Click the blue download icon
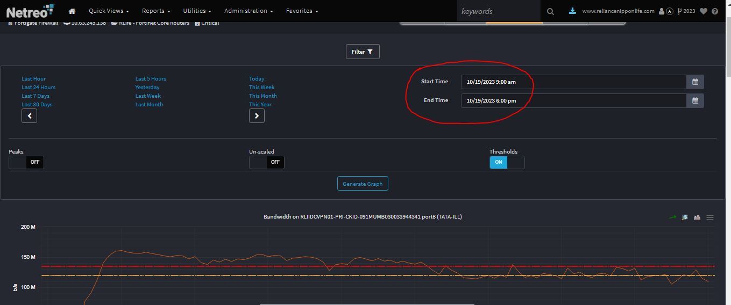 pyautogui.click(x=572, y=11)
